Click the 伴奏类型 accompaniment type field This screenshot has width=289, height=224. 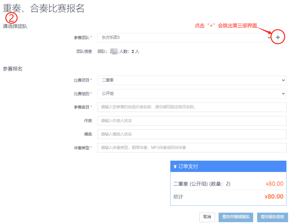click(192, 147)
